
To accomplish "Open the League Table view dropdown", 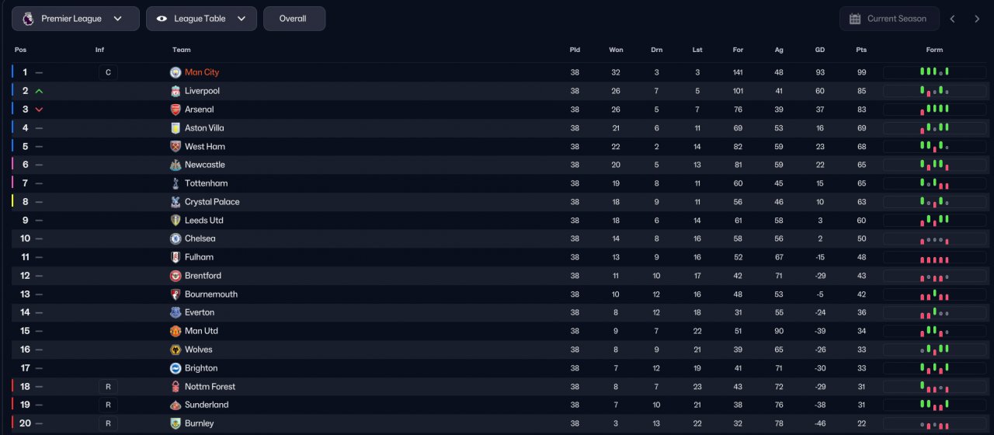I will coord(201,19).
